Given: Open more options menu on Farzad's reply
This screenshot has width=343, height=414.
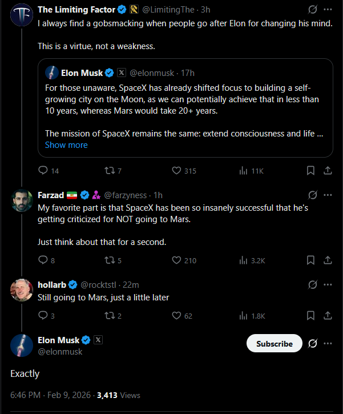Looking at the screenshot, I should pyautogui.click(x=328, y=195).
